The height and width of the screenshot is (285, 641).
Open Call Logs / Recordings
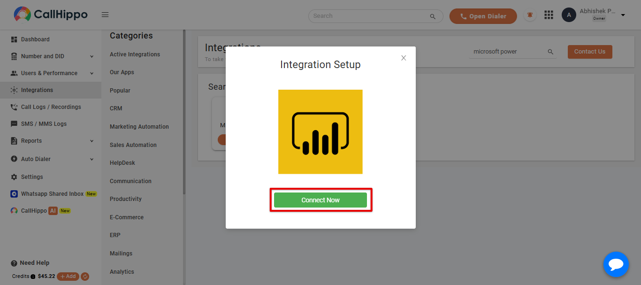pos(51,107)
